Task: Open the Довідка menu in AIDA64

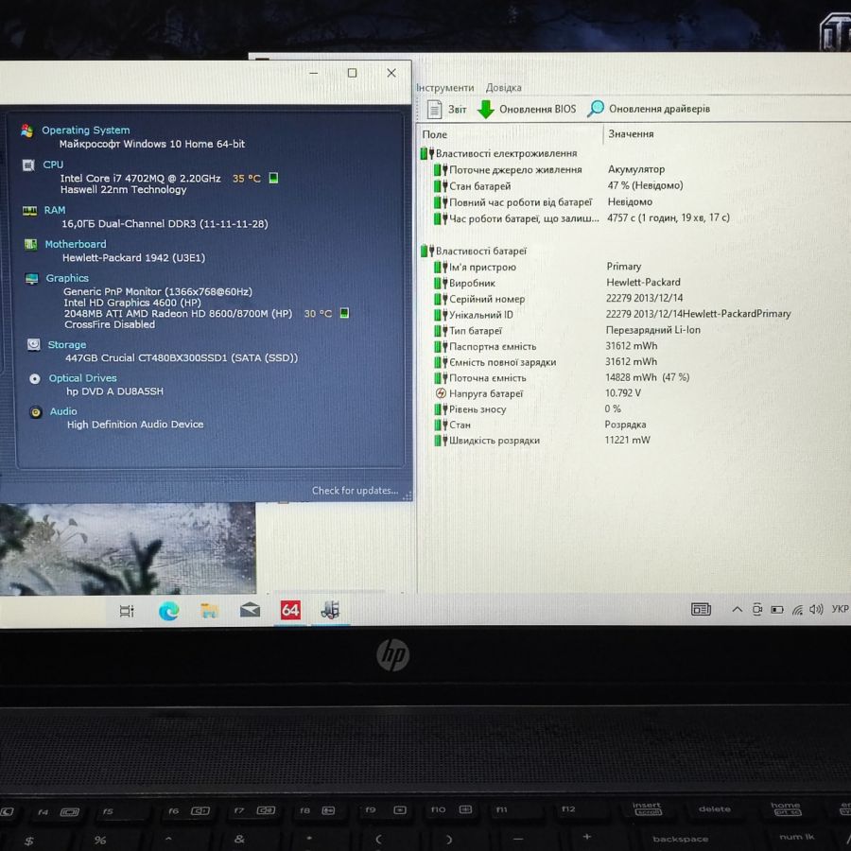Action: click(503, 87)
